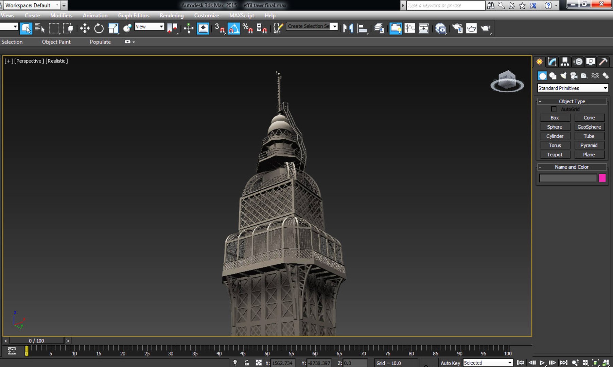Select the Select and Rotate tool
613x367 pixels.
99,28
